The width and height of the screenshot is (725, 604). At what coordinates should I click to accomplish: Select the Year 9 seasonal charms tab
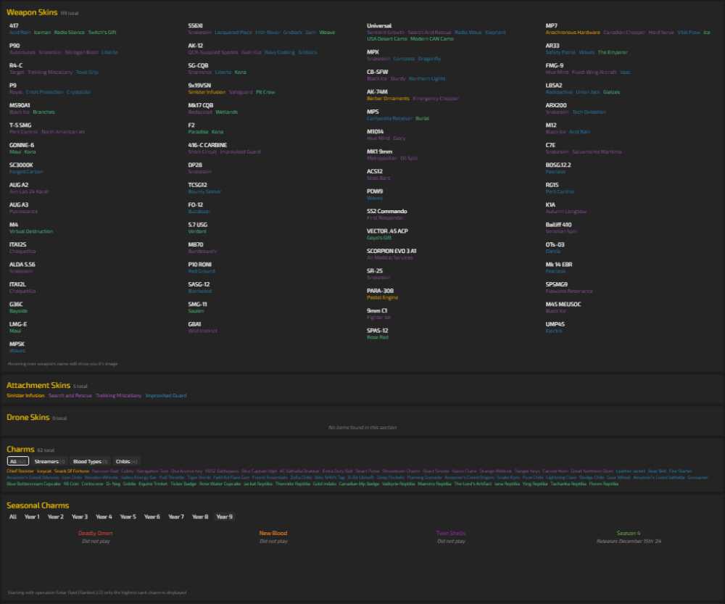[224, 516]
